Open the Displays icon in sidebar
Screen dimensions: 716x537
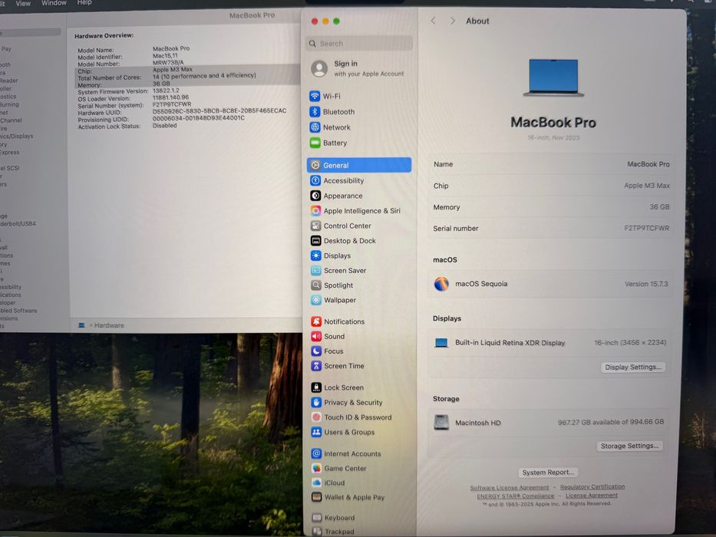click(315, 255)
